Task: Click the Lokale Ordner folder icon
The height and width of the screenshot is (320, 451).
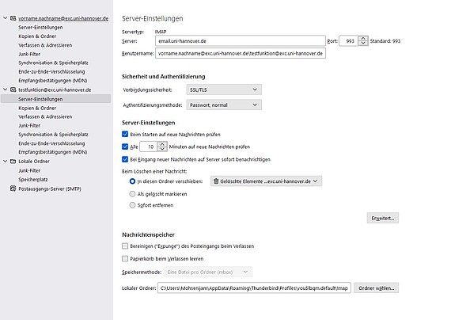Action: [x=13, y=162]
